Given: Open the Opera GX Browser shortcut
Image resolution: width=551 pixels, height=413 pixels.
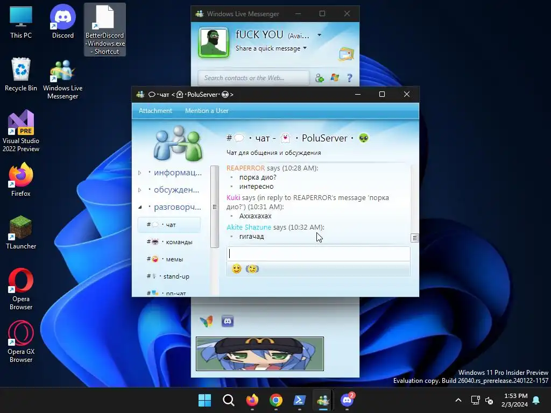Looking at the screenshot, I should [x=21, y=341].
